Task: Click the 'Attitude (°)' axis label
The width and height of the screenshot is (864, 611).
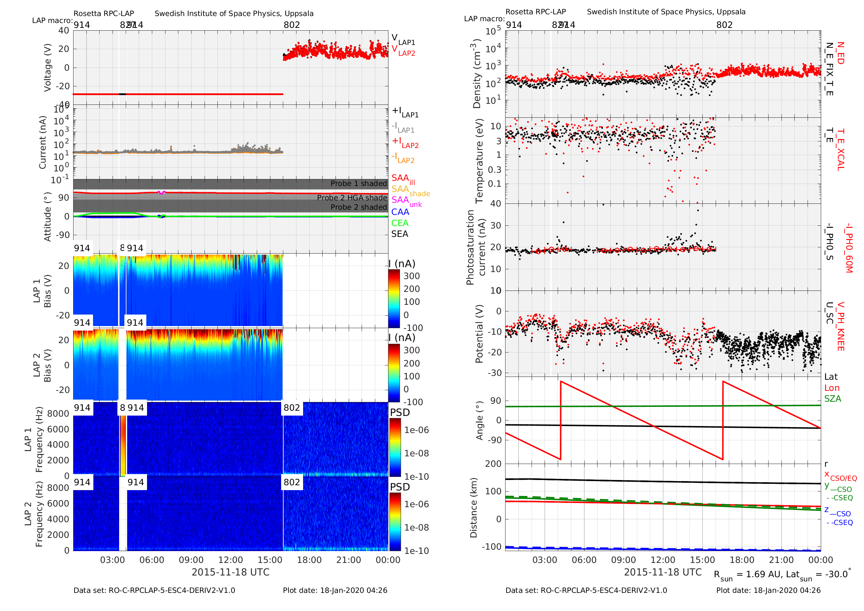Action: (x=47, y=217)
